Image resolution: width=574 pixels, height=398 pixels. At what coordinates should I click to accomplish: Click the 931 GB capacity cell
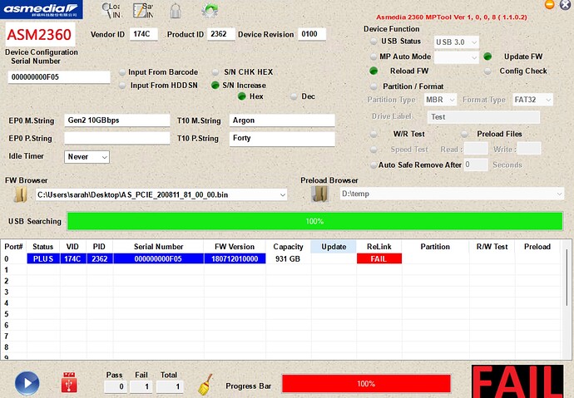coord(288,258)
